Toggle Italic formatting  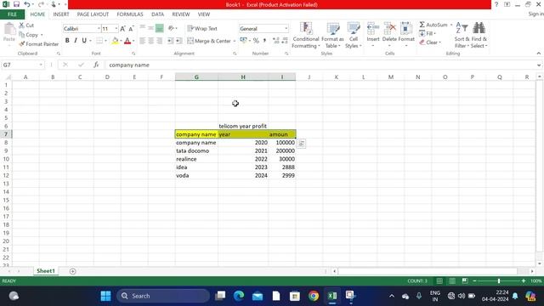(76, 41)
